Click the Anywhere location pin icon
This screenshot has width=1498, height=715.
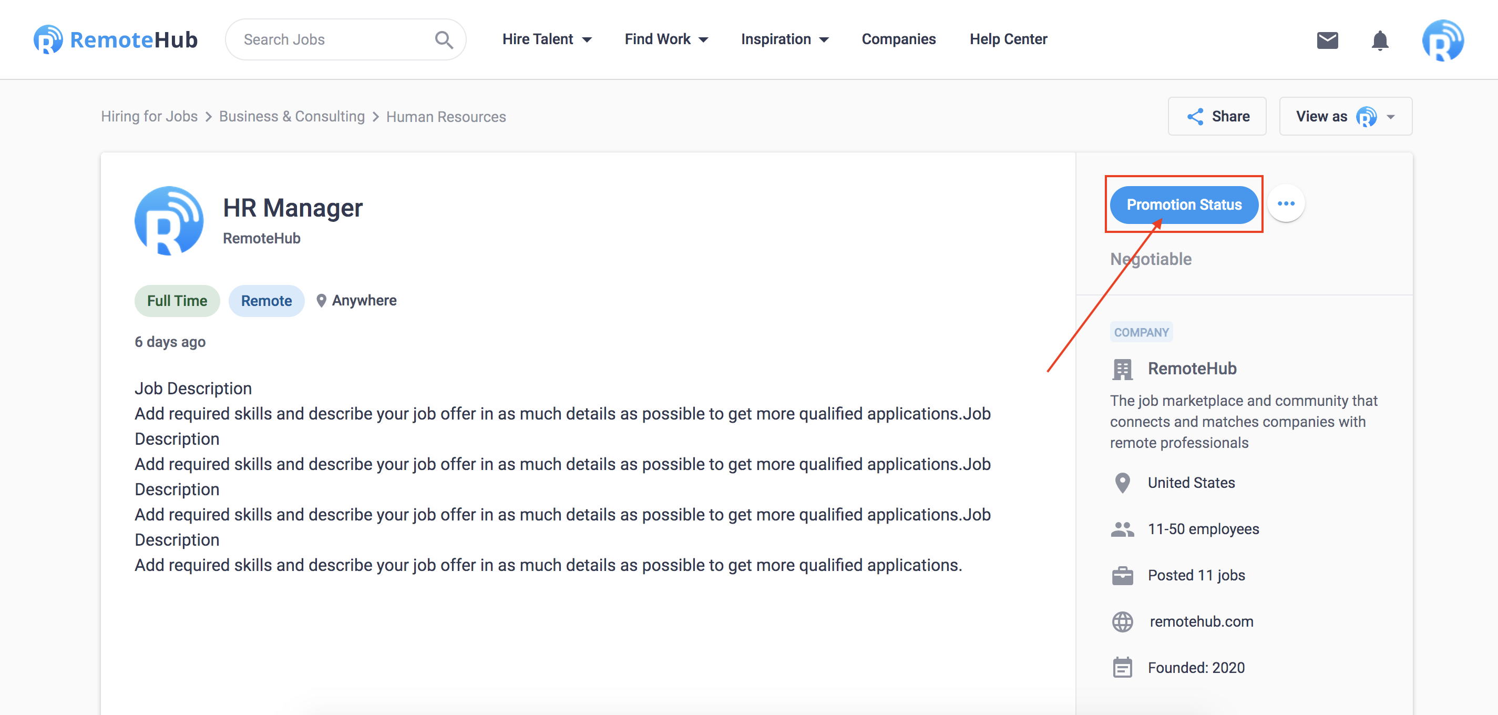[x=321, y=301]
